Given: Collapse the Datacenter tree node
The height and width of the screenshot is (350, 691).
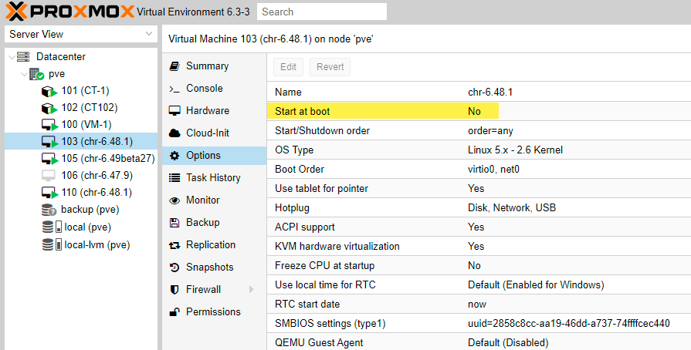Looking at the screenshot, I should click(10, 57).
